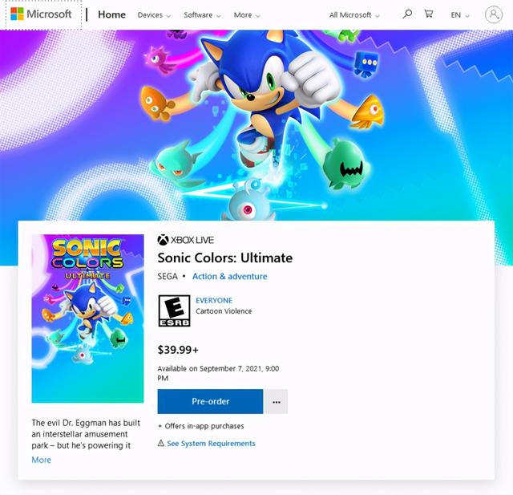Click the EVERYONE rating link
This screenshot has width=513, height=495.
pyautogui.click(x=214, y=301)
